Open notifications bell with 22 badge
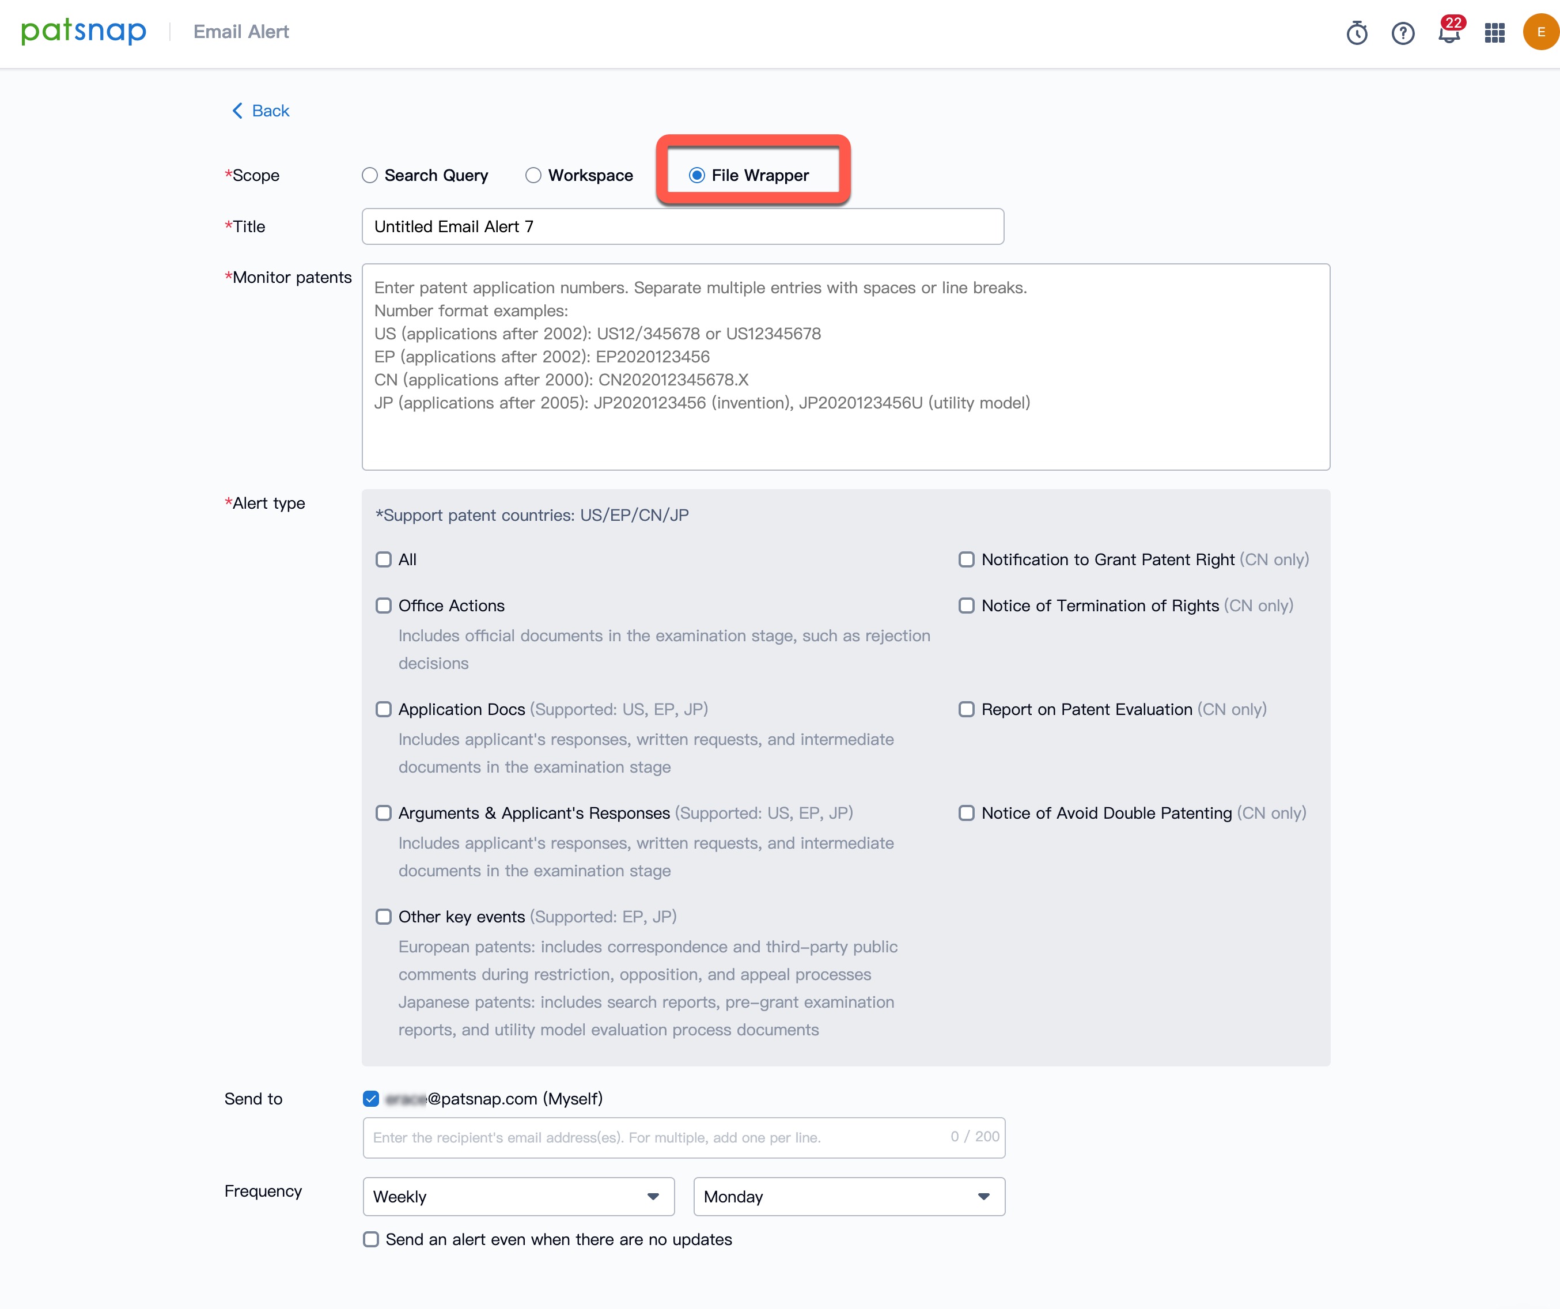Image resolution: width=1560 pixels, height=1309 pixels. point(1449,33)
